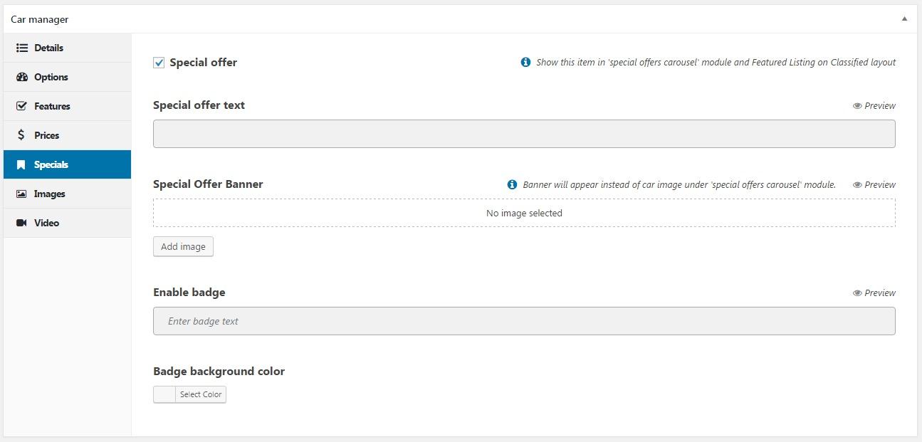Click the Prices dollar sign icon
Screen dimensions: 922x442
[21, 135]
